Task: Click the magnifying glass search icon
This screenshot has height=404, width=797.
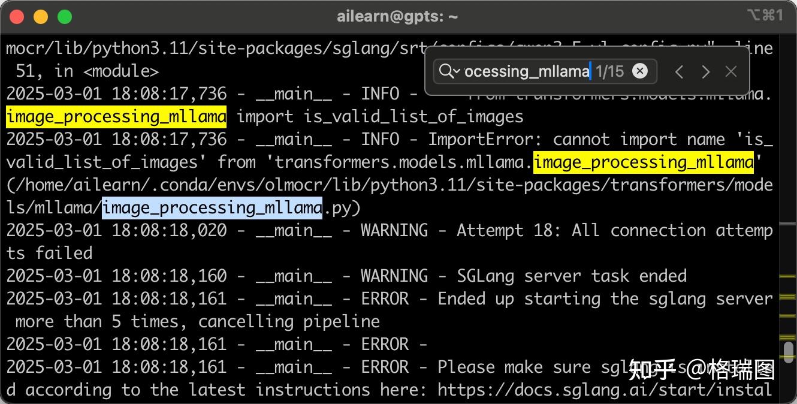Action: click(x=446, y=71)
